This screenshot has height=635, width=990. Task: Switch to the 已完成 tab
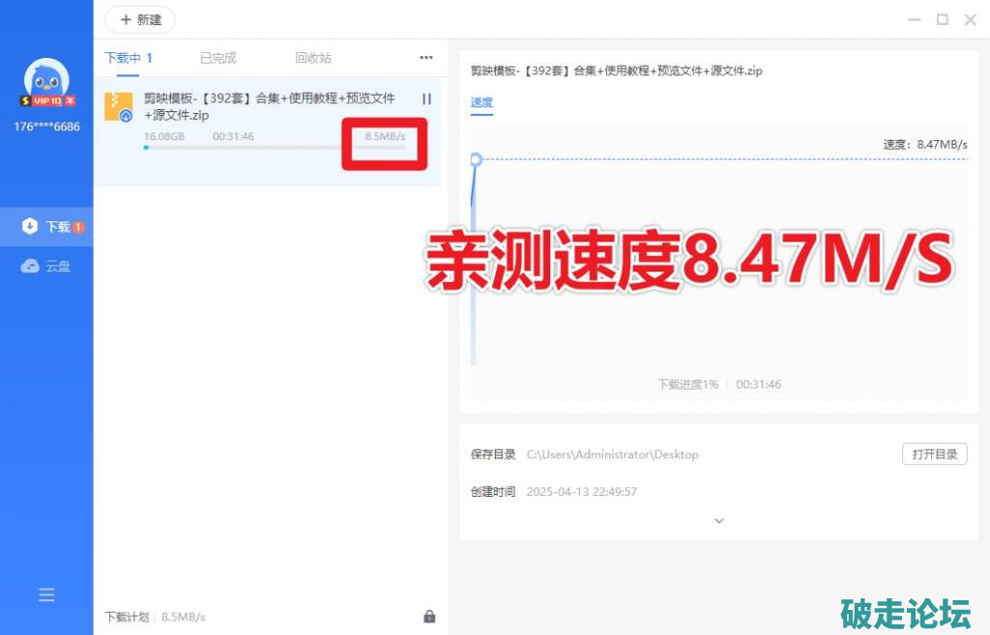pos(218,58)
